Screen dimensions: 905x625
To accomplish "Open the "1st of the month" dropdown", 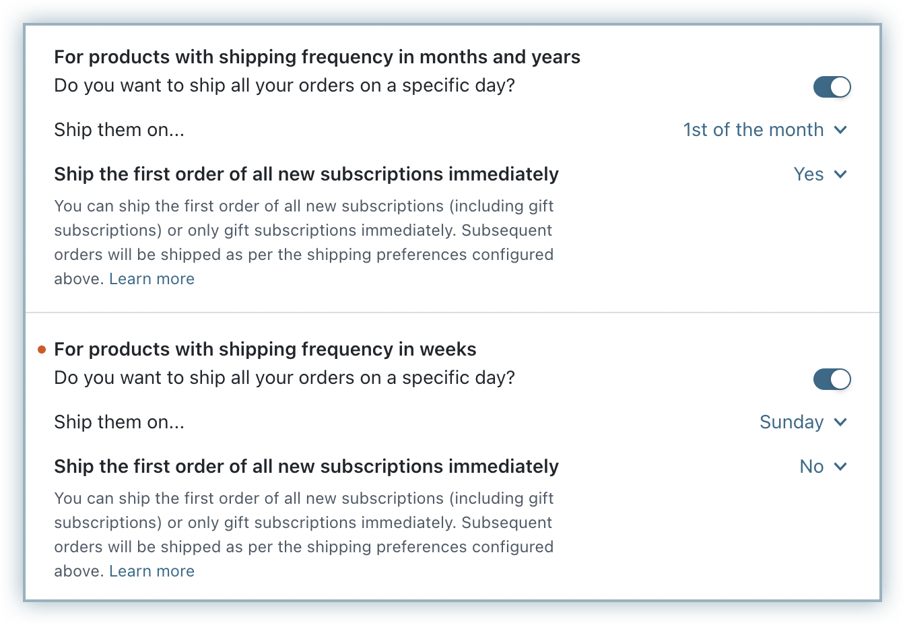I will click(753, 130).
